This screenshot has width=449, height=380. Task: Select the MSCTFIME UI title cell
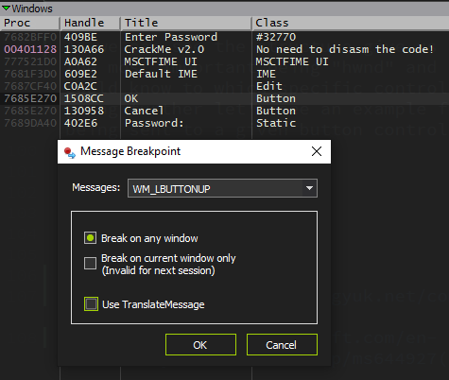161,61
